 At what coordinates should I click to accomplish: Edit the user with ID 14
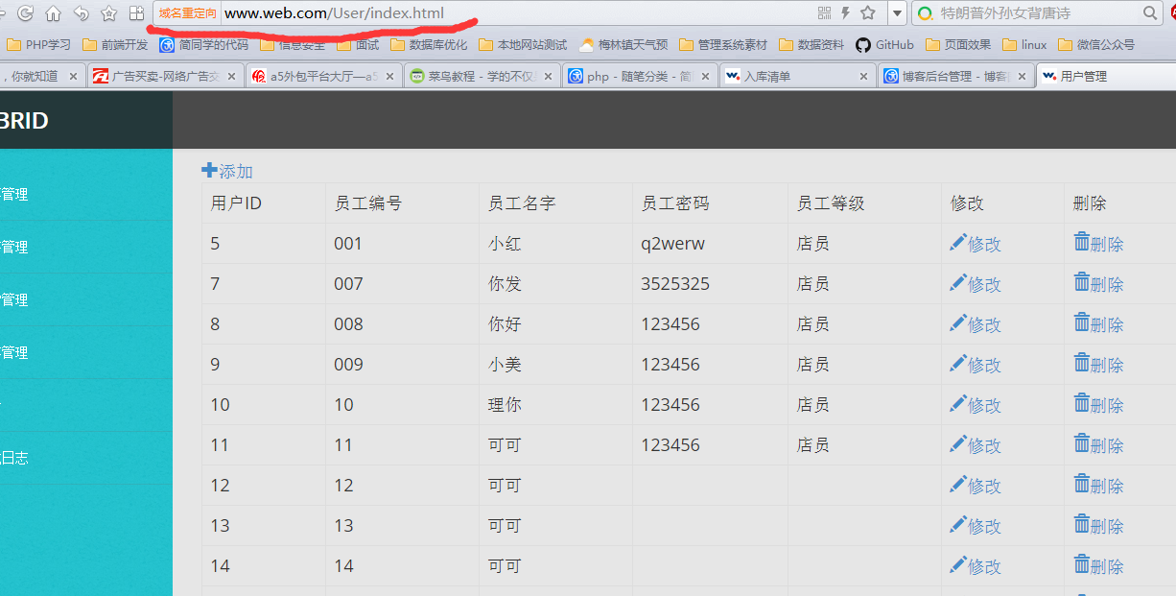click(x=976, y=566)
